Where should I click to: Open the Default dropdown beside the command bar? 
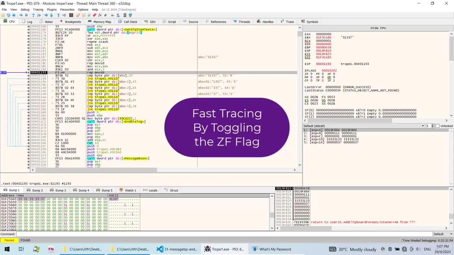[442, 234]
